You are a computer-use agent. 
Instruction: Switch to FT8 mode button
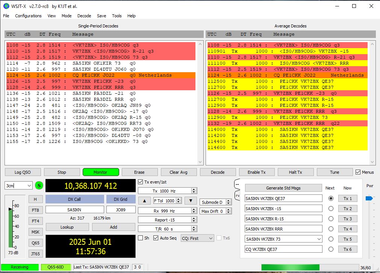(35, 210)
